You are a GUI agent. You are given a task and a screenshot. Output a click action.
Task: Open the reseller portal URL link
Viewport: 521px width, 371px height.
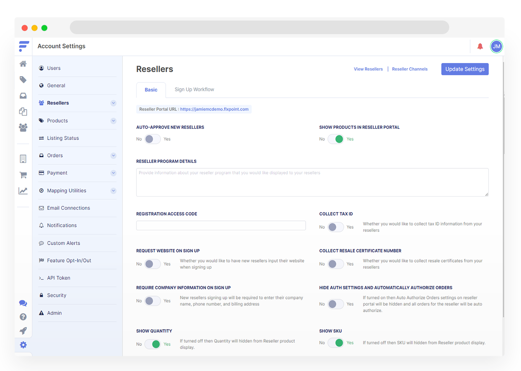(x=214, y=109)
